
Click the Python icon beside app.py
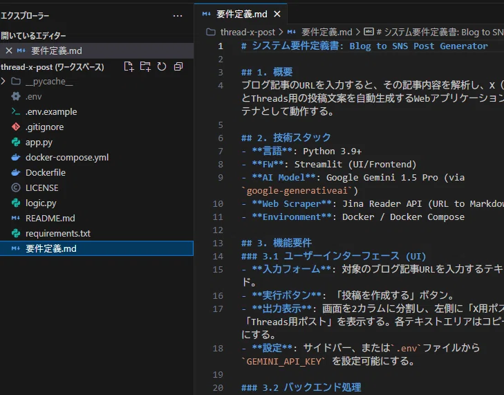tap(16, 143)
